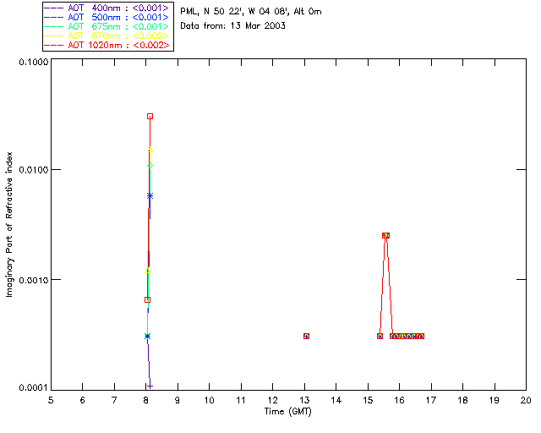
Task: Click the lower blue asterisk marker near 8 GMT
Action: [x=147, y=336]
